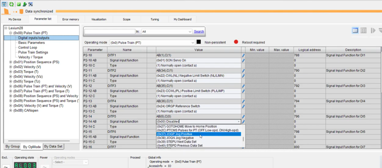This screenshot has height=168, width=382.
Task: Switch to table grid view icon
Action: click(x=355, y=31)
